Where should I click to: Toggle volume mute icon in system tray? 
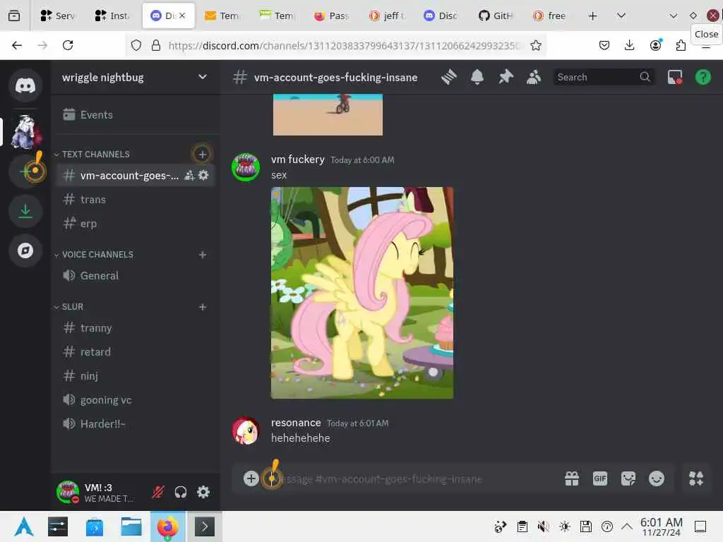click(543, 526)
